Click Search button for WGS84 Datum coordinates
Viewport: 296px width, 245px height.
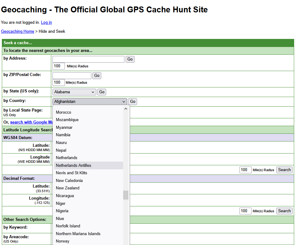[x=284, y=170]
